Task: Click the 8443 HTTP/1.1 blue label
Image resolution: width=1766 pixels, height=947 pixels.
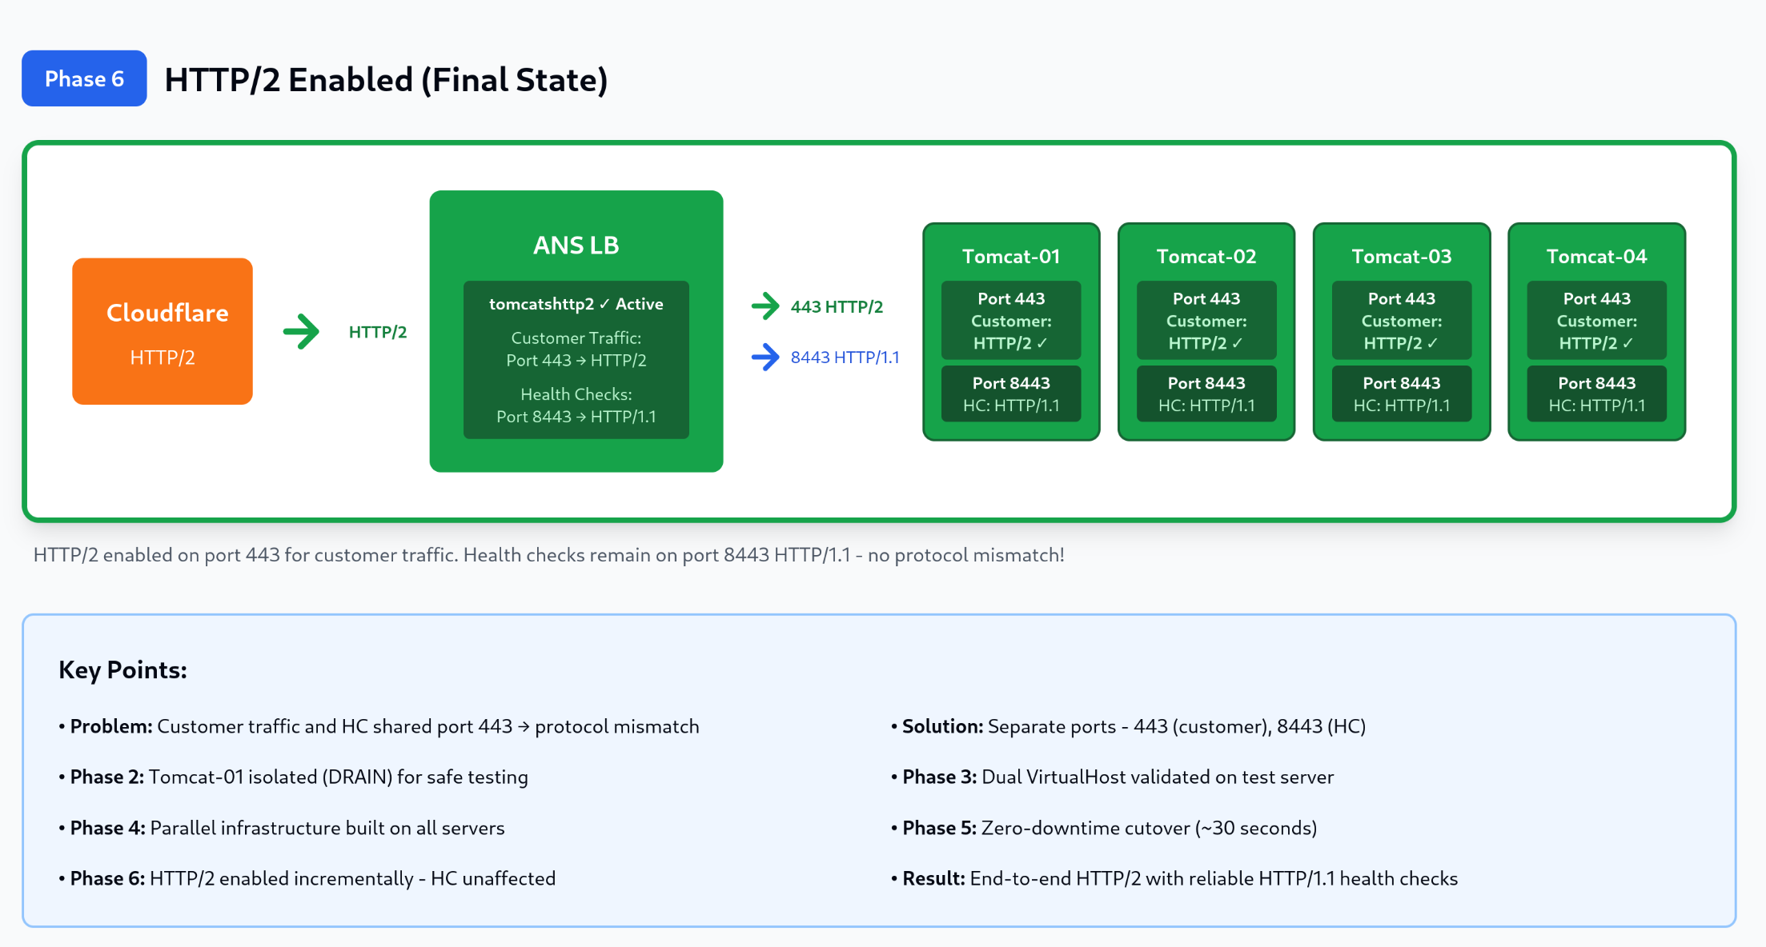Action: pos(845,357)
